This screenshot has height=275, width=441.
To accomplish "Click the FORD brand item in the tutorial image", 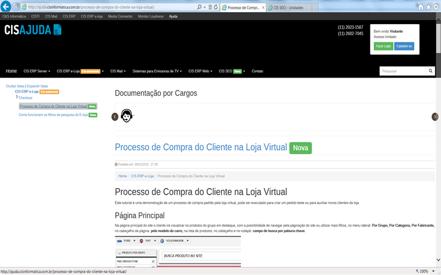I will click(126, 241).
